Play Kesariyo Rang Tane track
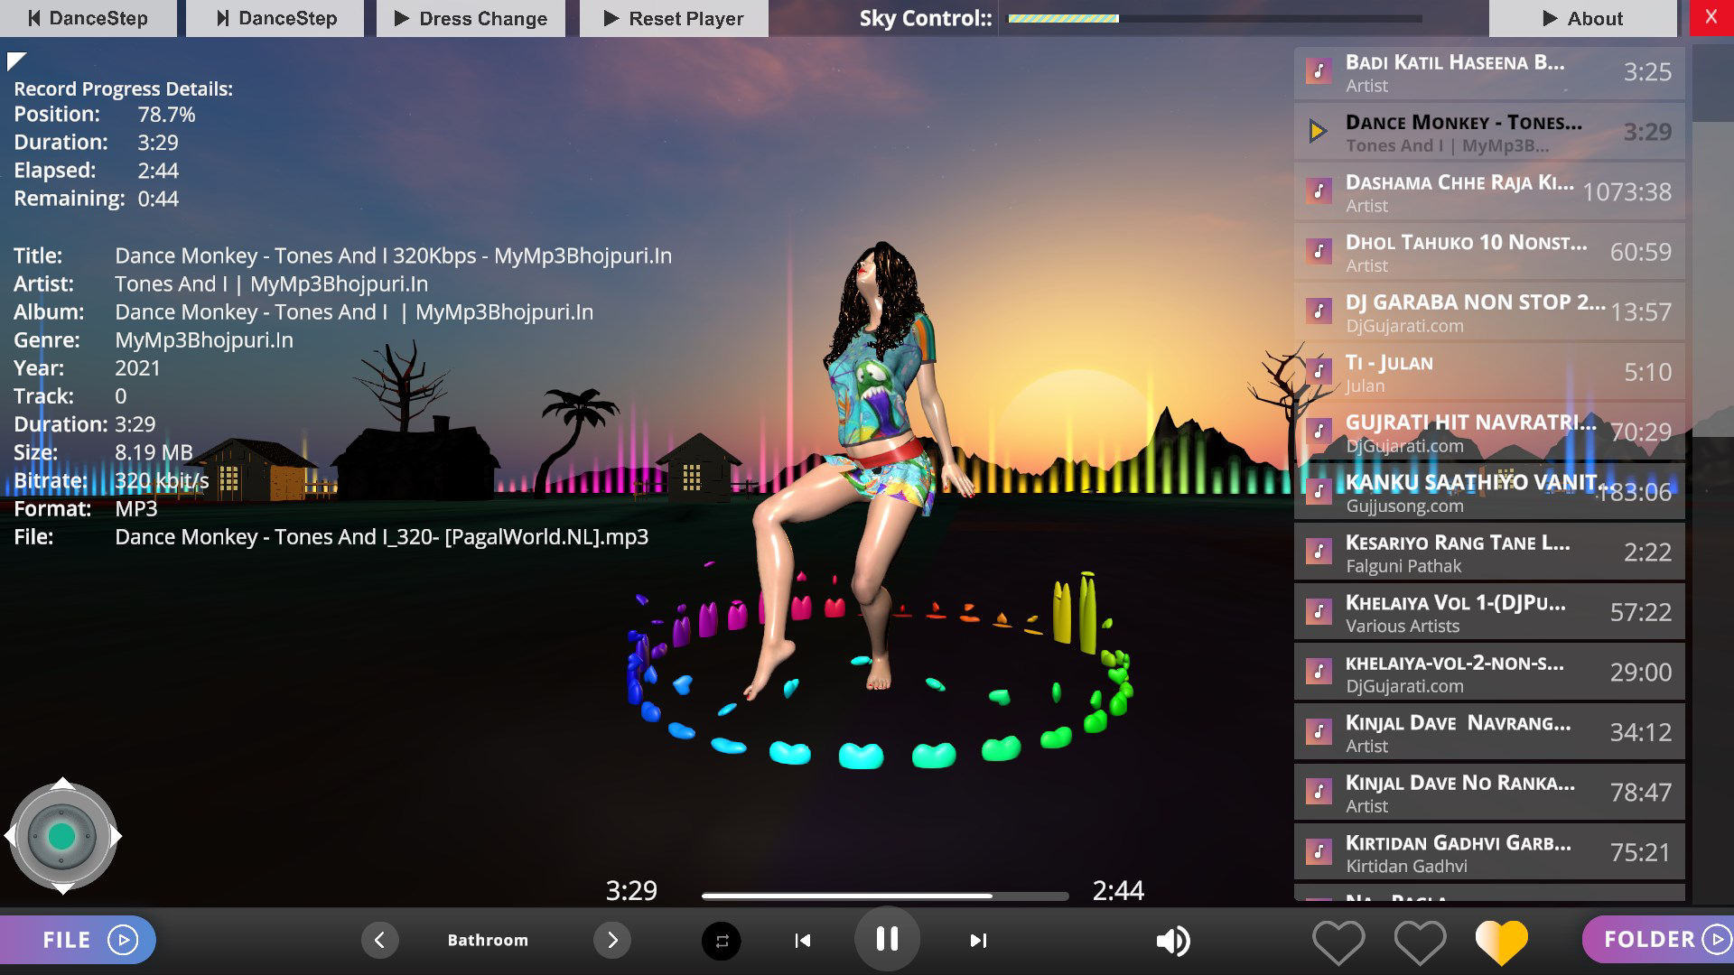The width and height of the screenshot is (1734, 975). pyautogui.click(x=1489, y=552)
